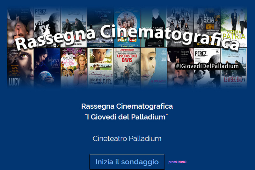
Task: Click the Amore Cucina e Curry poster
Action: tap(74, 68)
